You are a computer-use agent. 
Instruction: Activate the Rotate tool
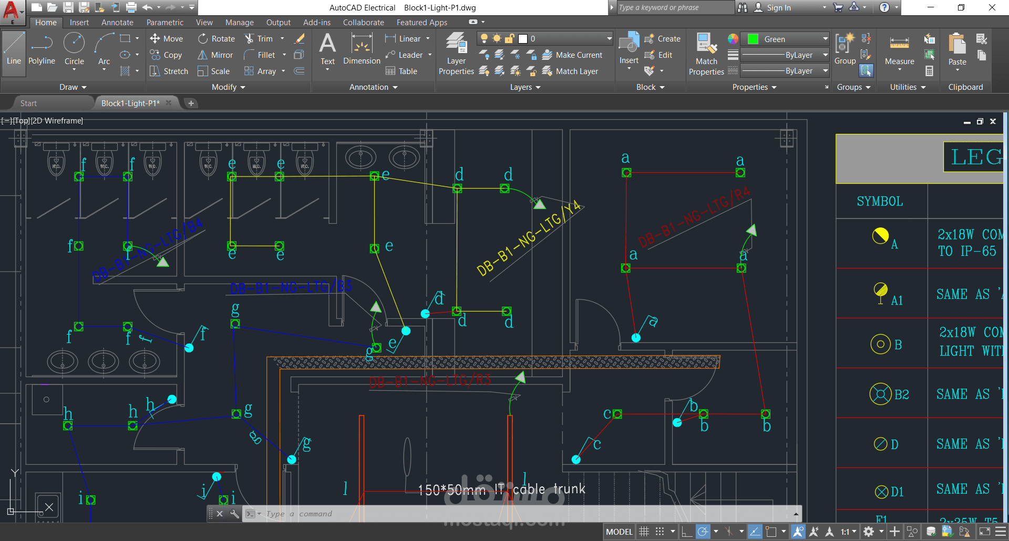tap(217, 38)
